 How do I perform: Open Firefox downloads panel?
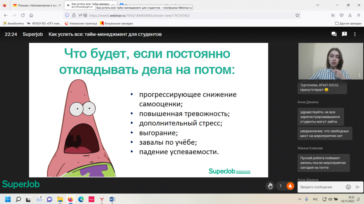(x=350, y=15)
